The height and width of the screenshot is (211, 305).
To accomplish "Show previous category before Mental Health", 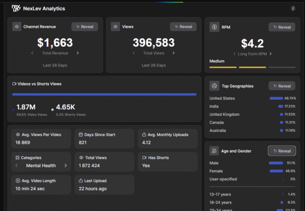I will (x=17, y=165).
